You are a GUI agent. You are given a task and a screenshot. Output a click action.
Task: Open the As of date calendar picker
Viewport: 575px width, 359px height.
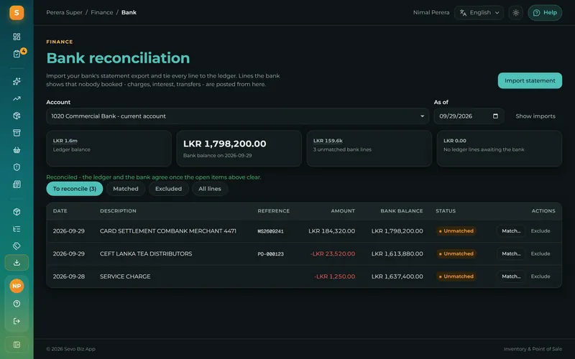pyautogui.click(x=495, y=116)
